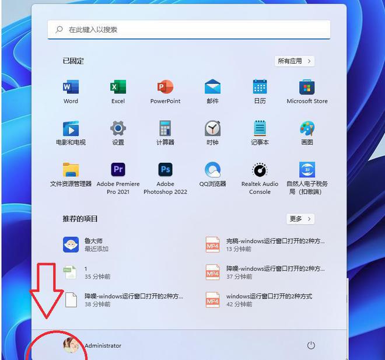Launch Adobe Photoshop 2022
Viewport: 385px width, 360px height.
165,179
